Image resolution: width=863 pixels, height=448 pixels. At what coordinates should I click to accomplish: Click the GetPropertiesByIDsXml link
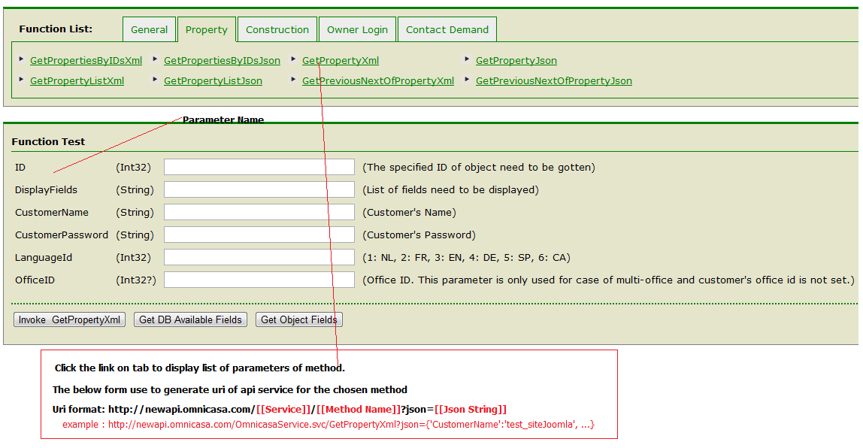[86, 61]
